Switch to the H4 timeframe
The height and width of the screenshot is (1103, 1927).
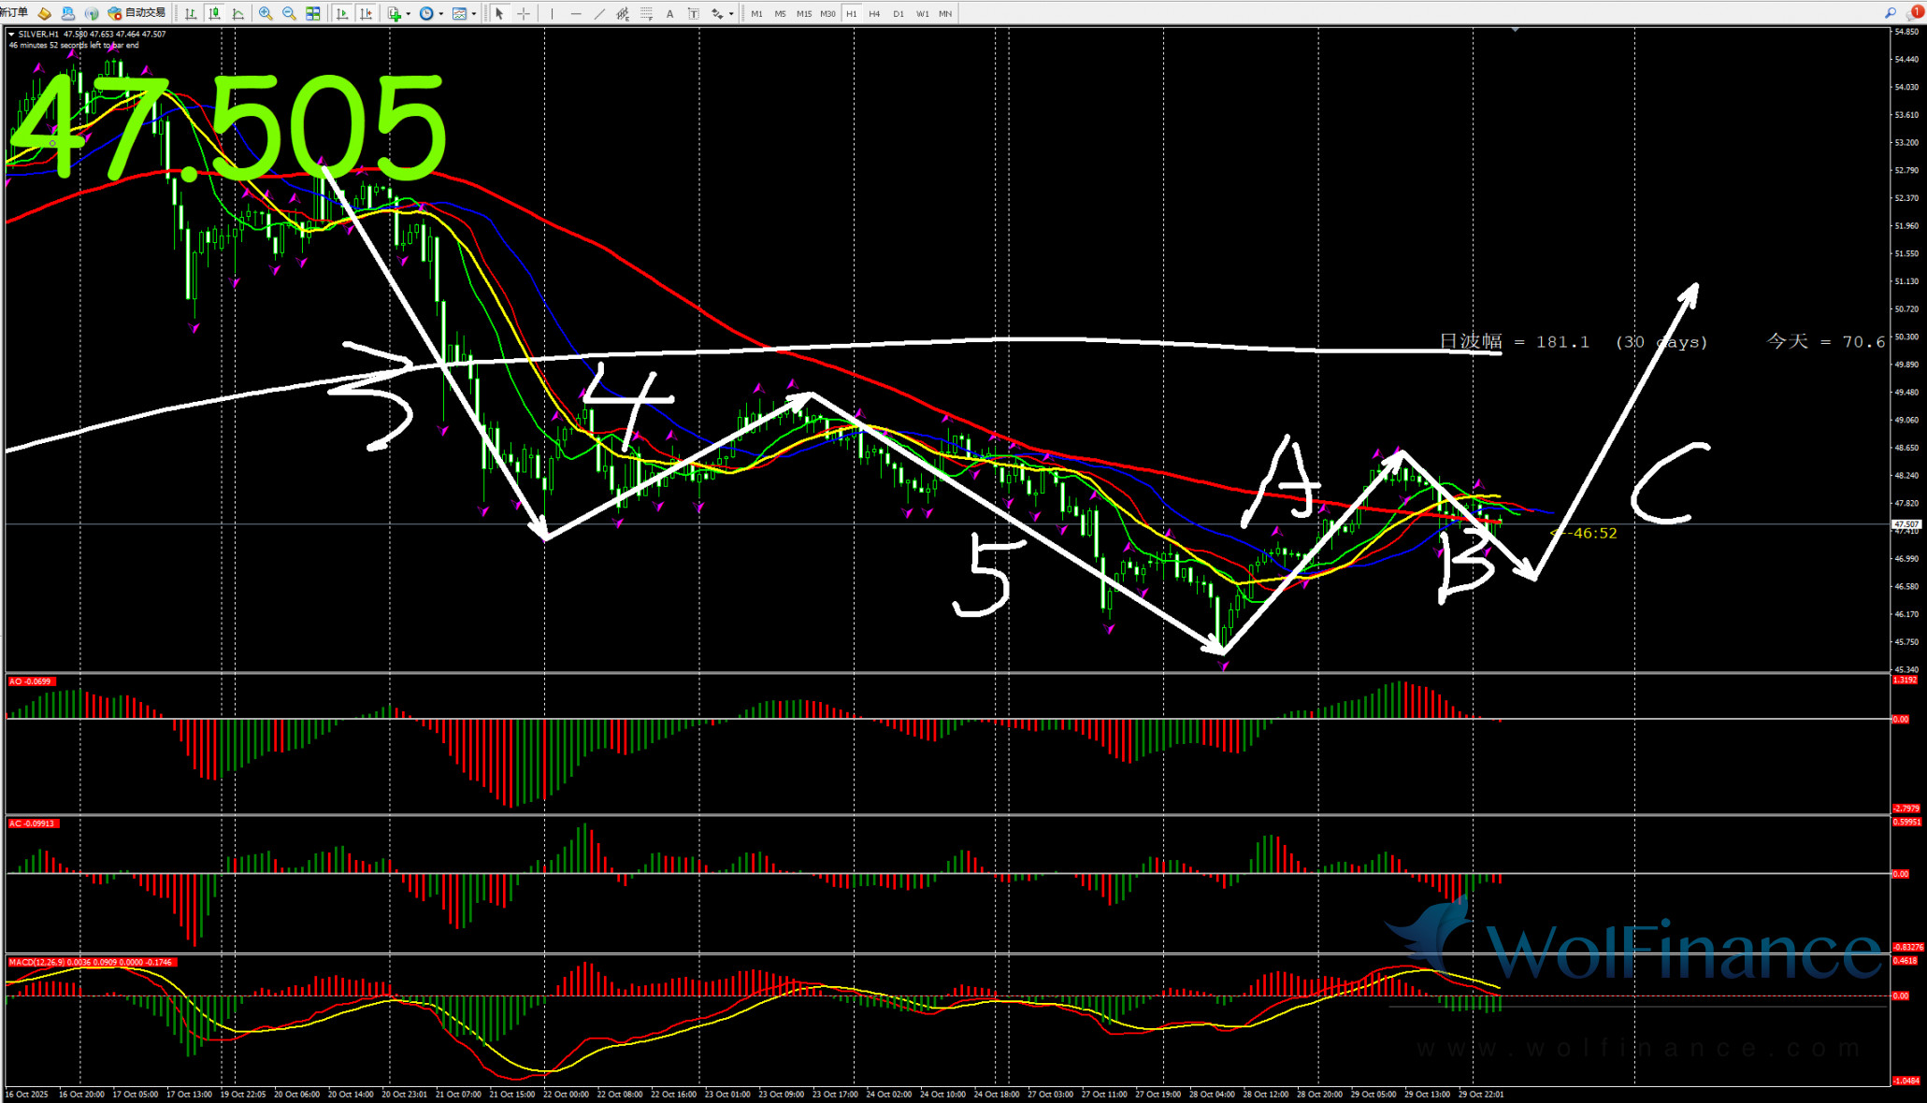point(874,13)
